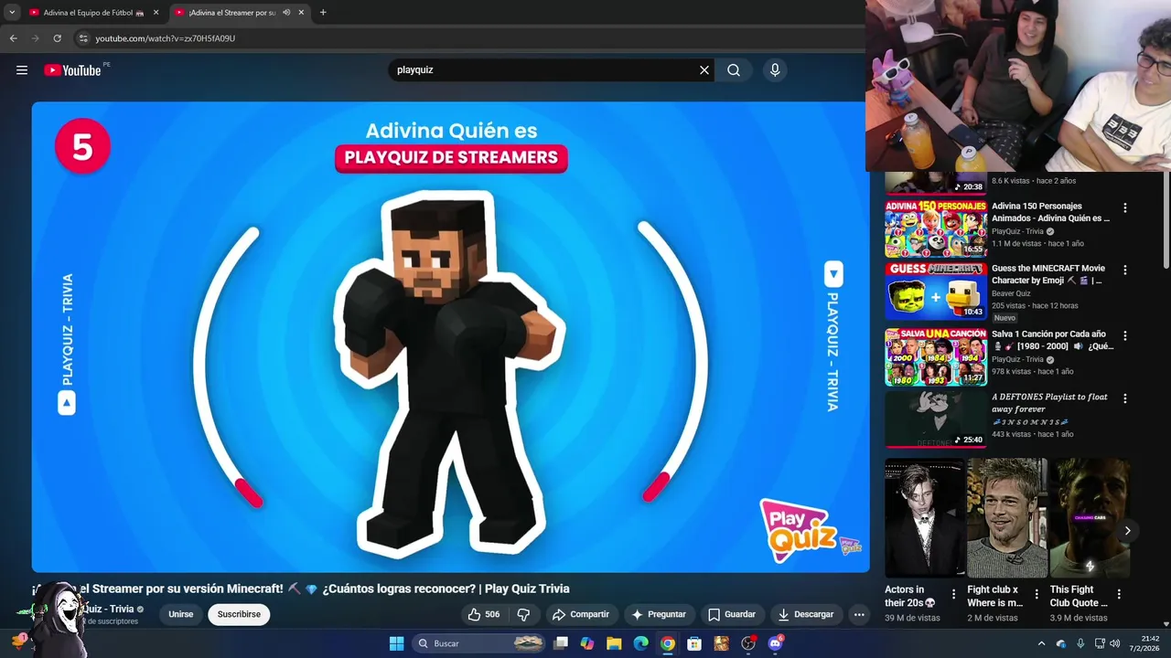
Task: Like the video with 506 likes
Action: 484,614
